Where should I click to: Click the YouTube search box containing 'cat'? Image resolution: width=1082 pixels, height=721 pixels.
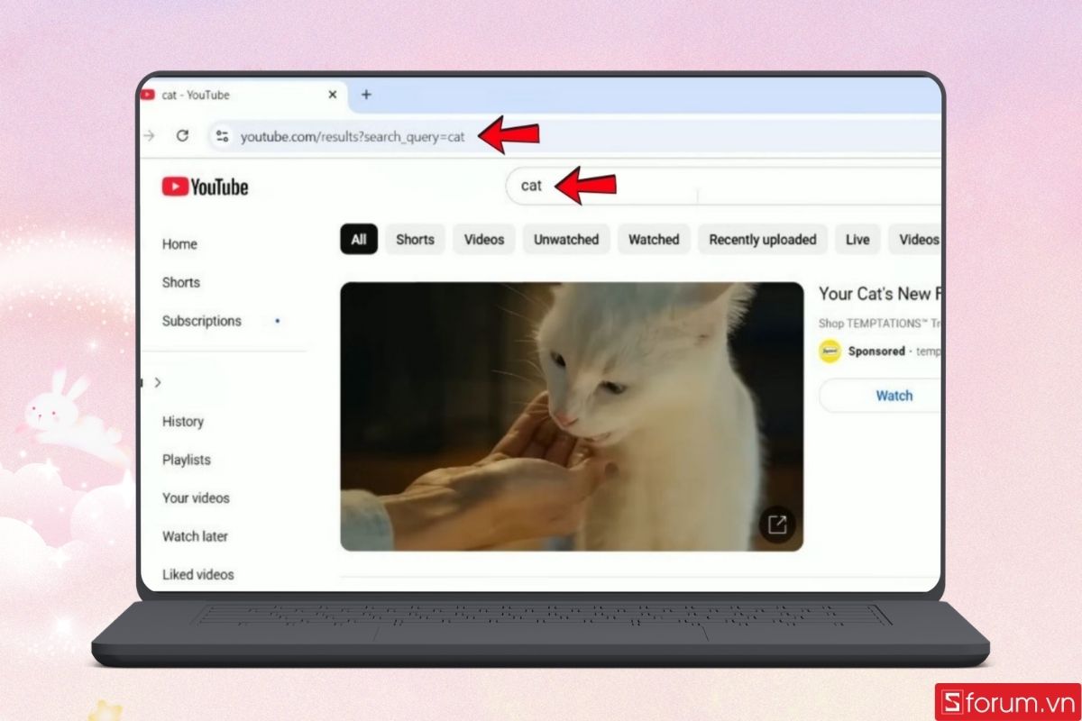(724, 186)
